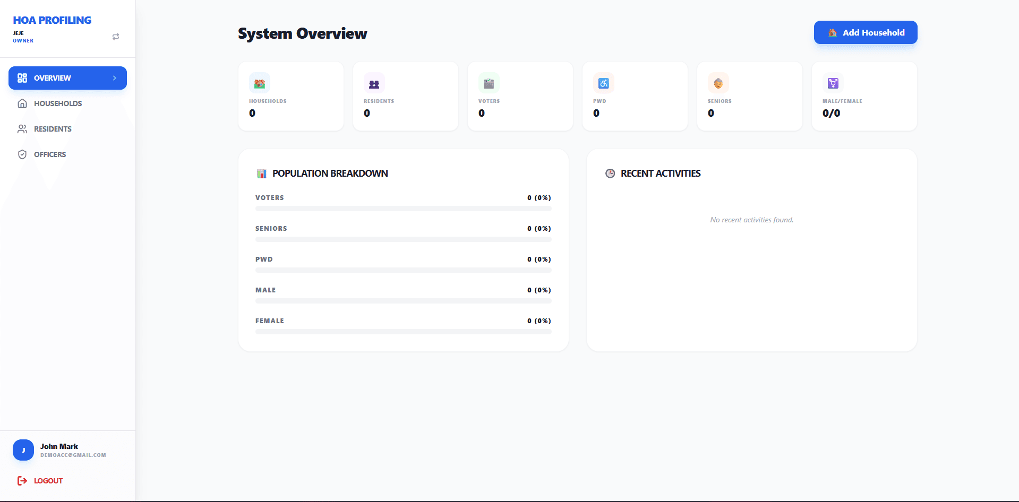
Task: Click the John Mark avatar circle
Action: pyautogui.click(x=23, y=450)
